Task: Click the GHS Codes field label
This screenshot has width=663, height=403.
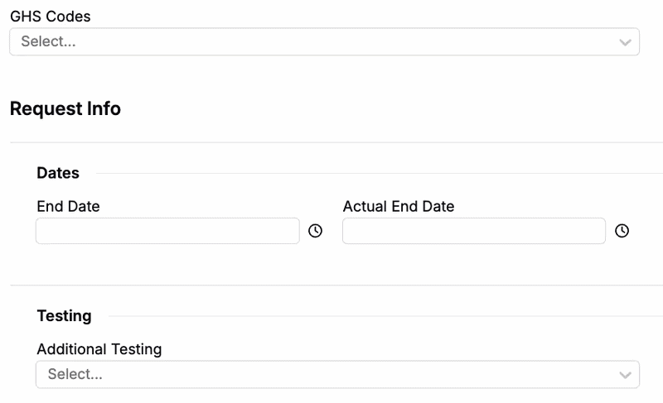Action: click(51, 17)
